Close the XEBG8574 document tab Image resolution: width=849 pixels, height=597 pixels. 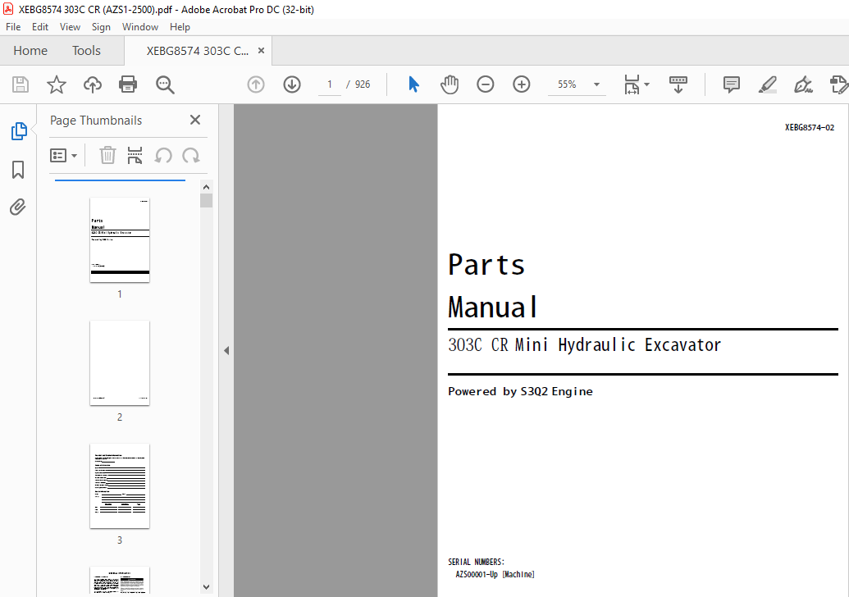tap(261, 50)
